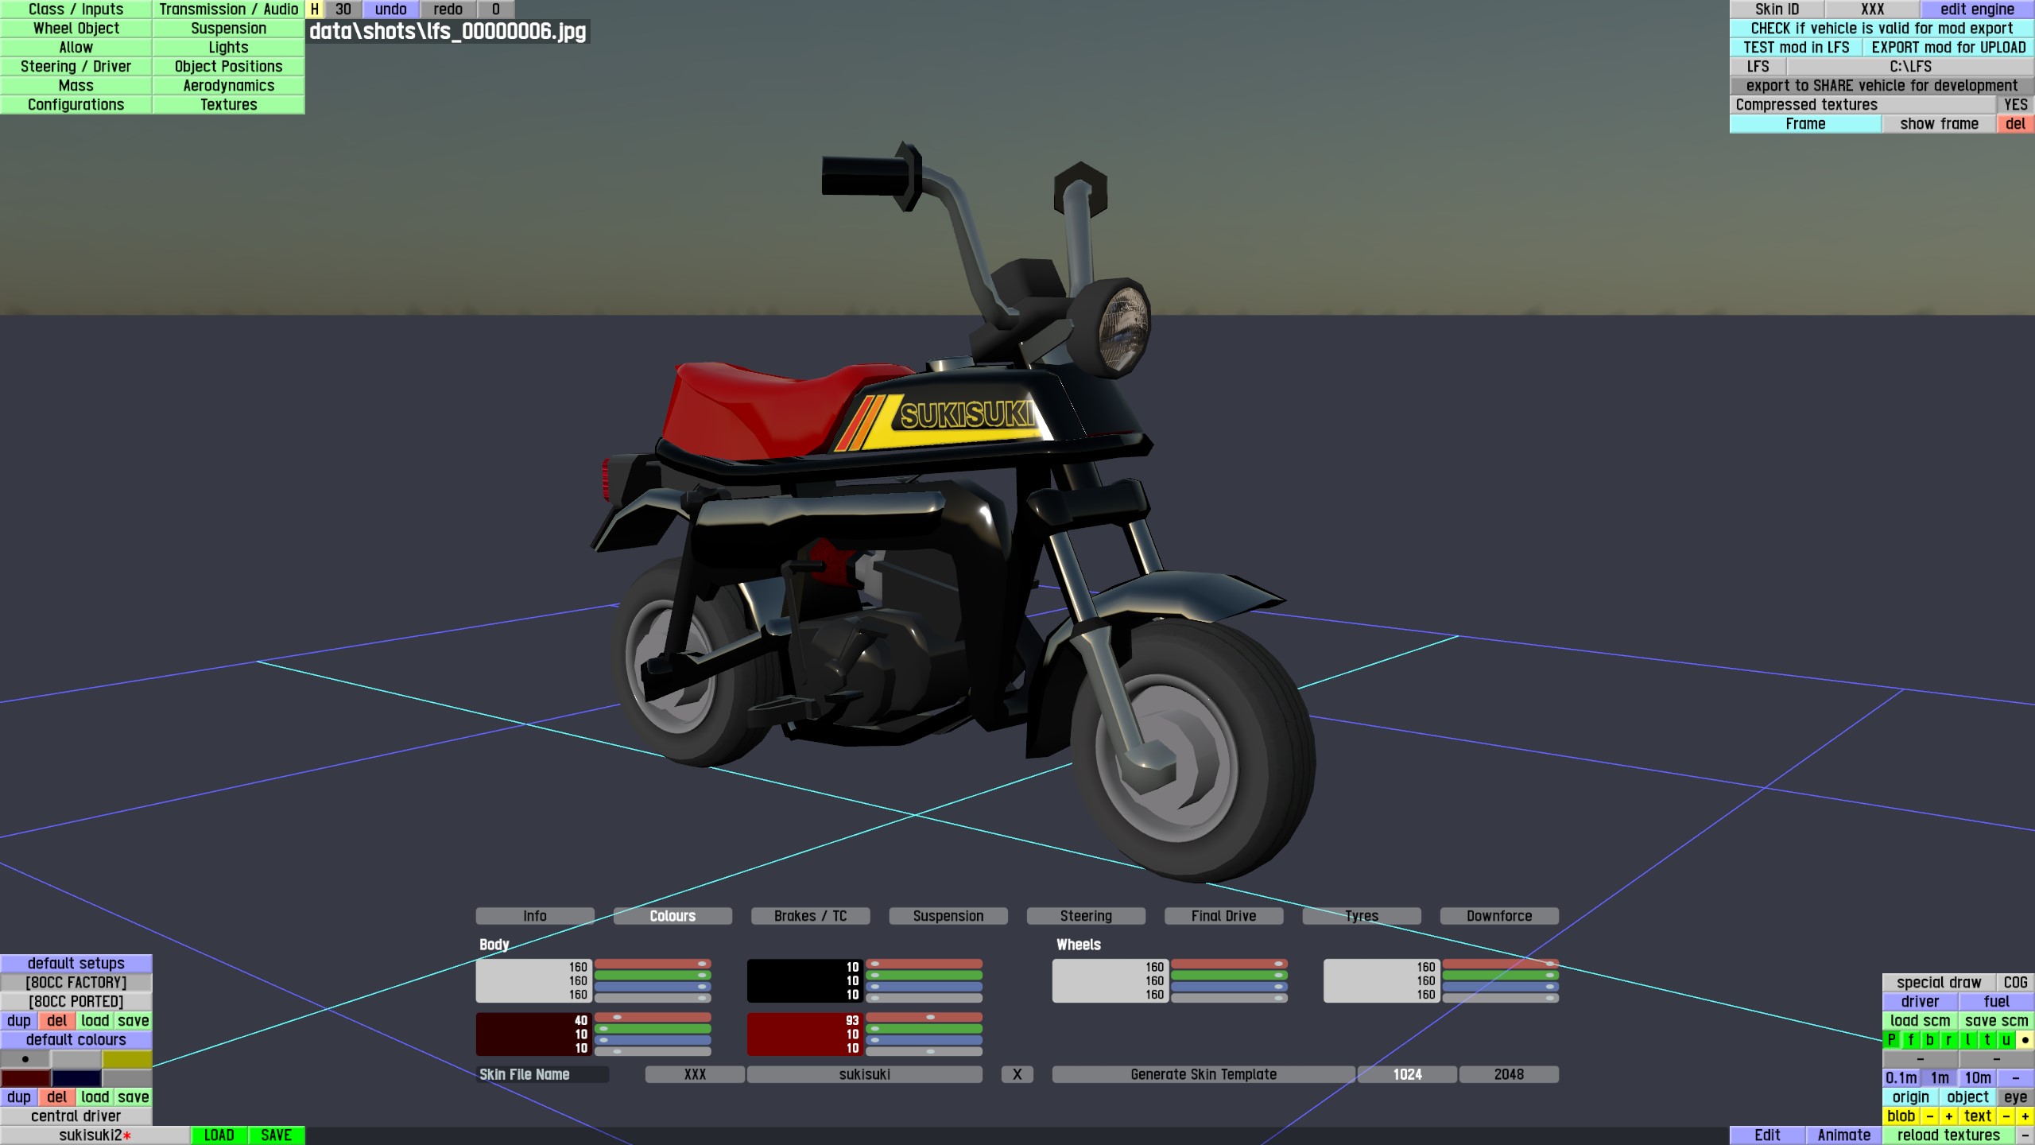Select the 10m grid size option
The width and height of the screenshot is (2035, 1145).
click(1977, 1077)
